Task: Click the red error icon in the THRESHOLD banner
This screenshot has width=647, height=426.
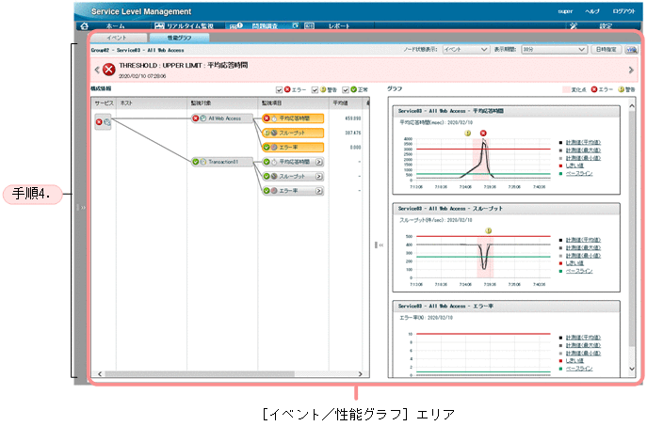Action: pyautogui.click(x=109, y=70)
